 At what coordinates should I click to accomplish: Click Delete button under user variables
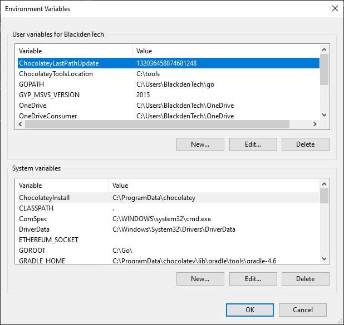click(x=306, y=144)
